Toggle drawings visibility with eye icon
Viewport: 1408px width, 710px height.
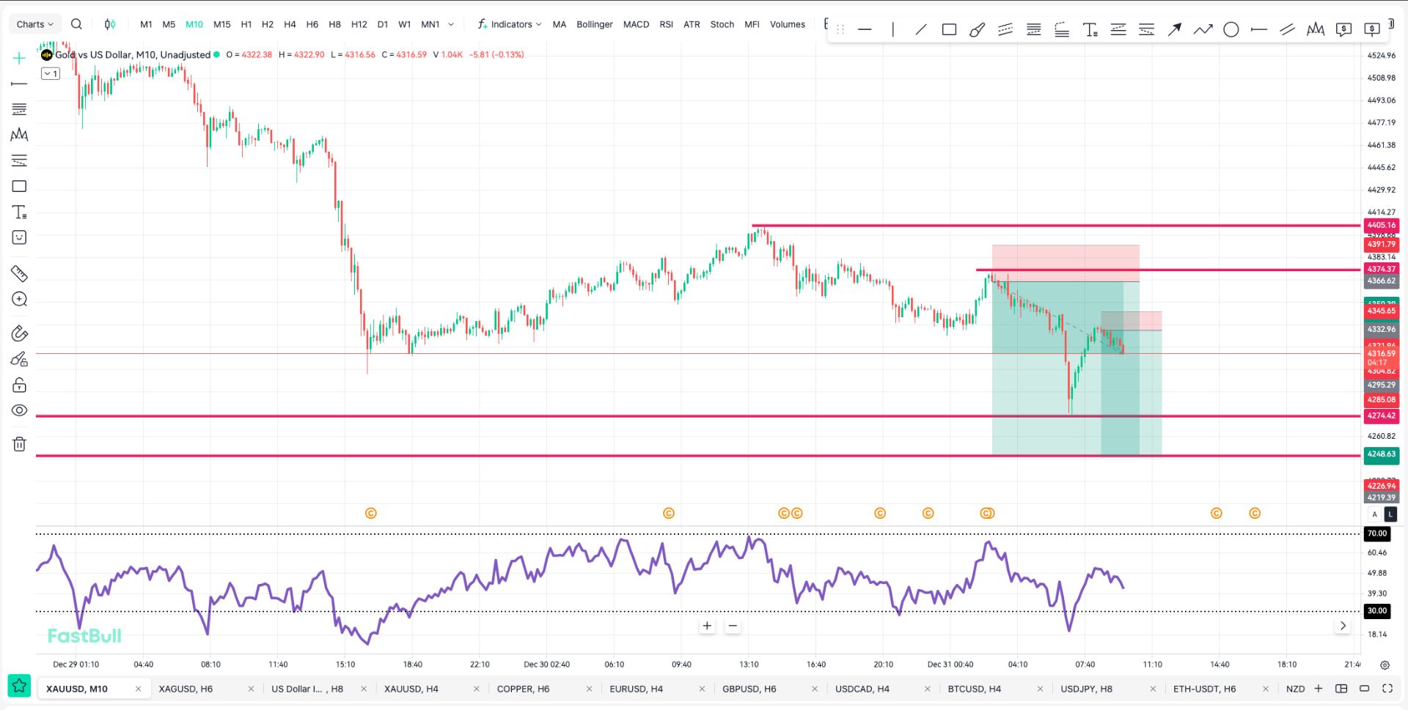(19, 410)
